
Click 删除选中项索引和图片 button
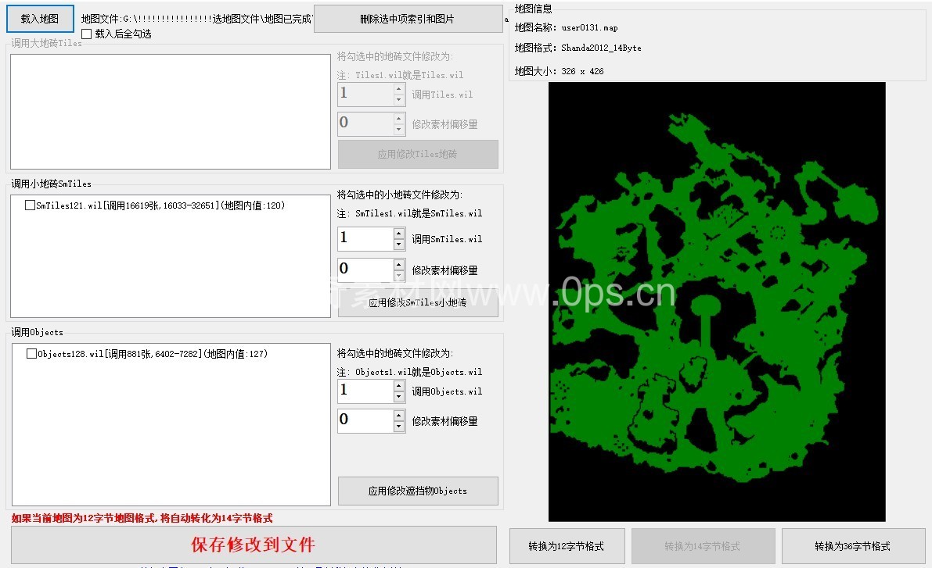click(x=407, y=19)
